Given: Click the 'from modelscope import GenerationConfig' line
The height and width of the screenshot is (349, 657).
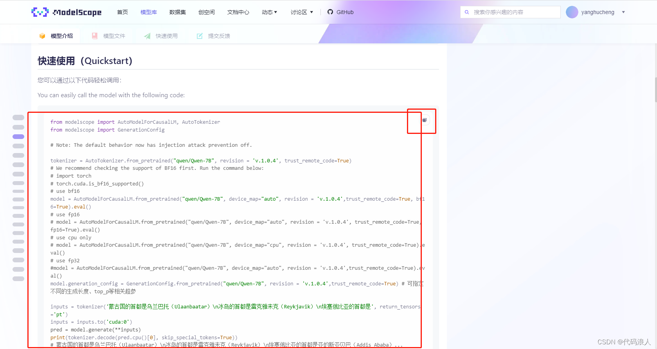Looking at the screenshot, I should (108, 130).
